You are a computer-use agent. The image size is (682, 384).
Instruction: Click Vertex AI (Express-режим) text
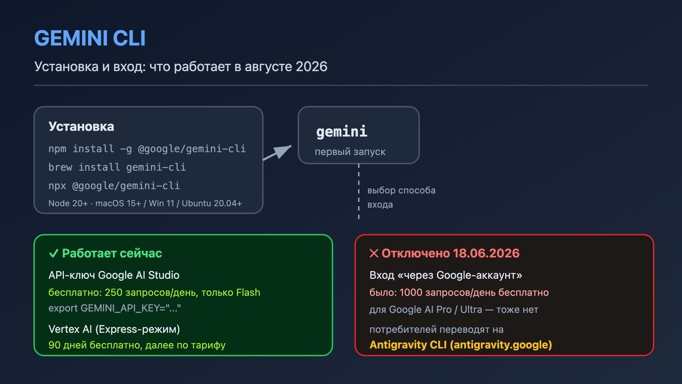coord(114,329)
